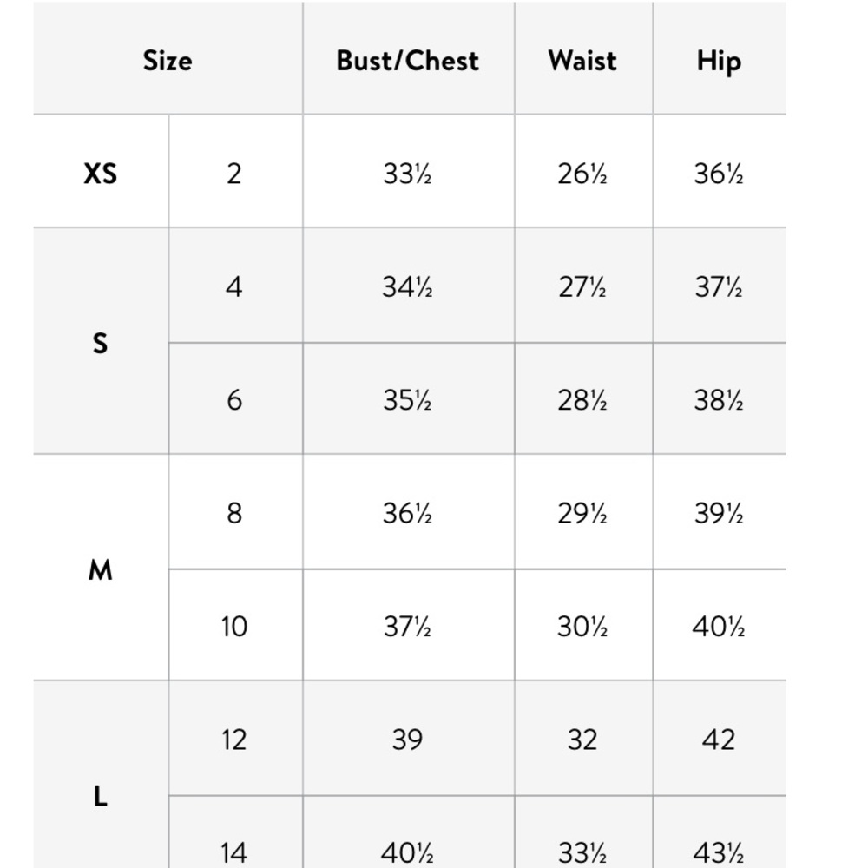Select the waist value 26½ cell

(582, 174)
